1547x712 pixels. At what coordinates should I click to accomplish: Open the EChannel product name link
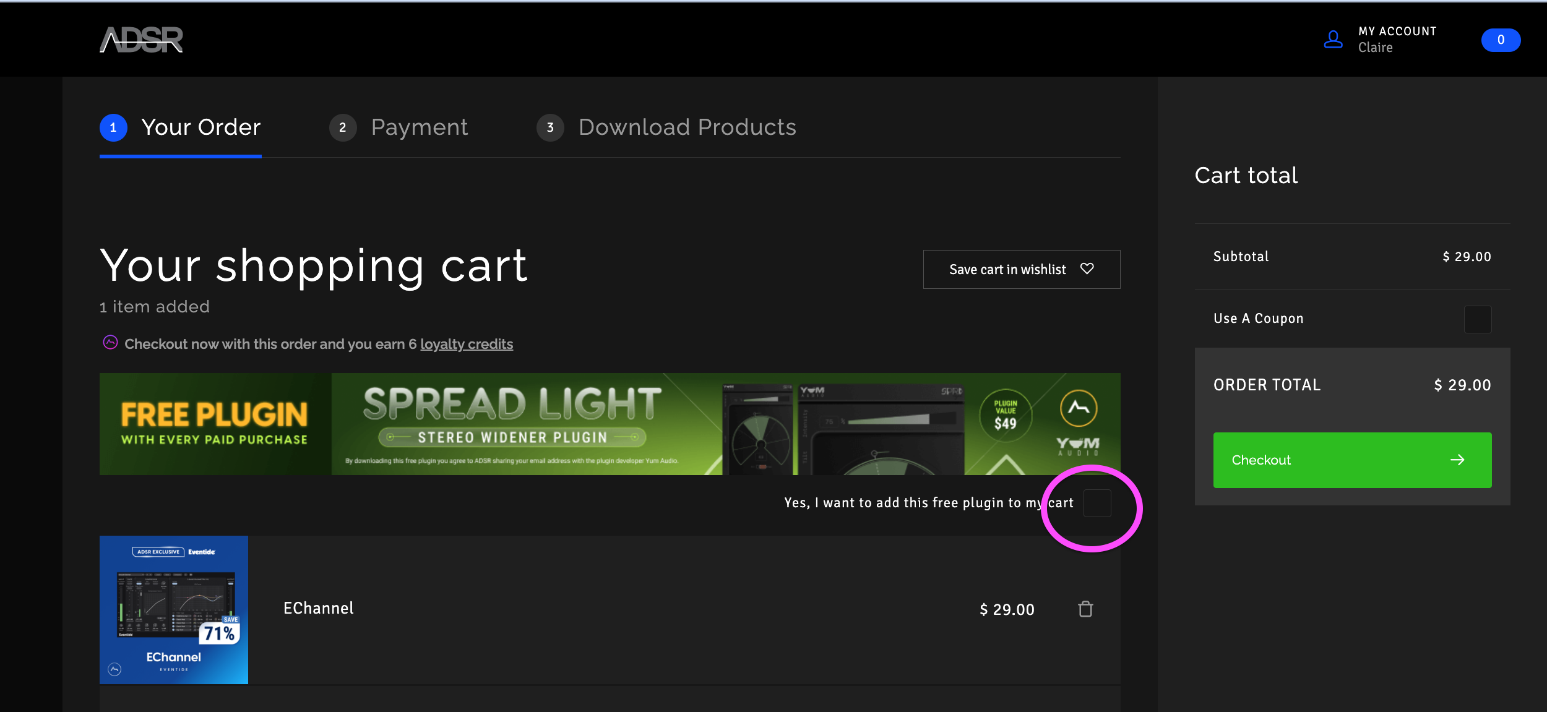[x=319, y=608]
